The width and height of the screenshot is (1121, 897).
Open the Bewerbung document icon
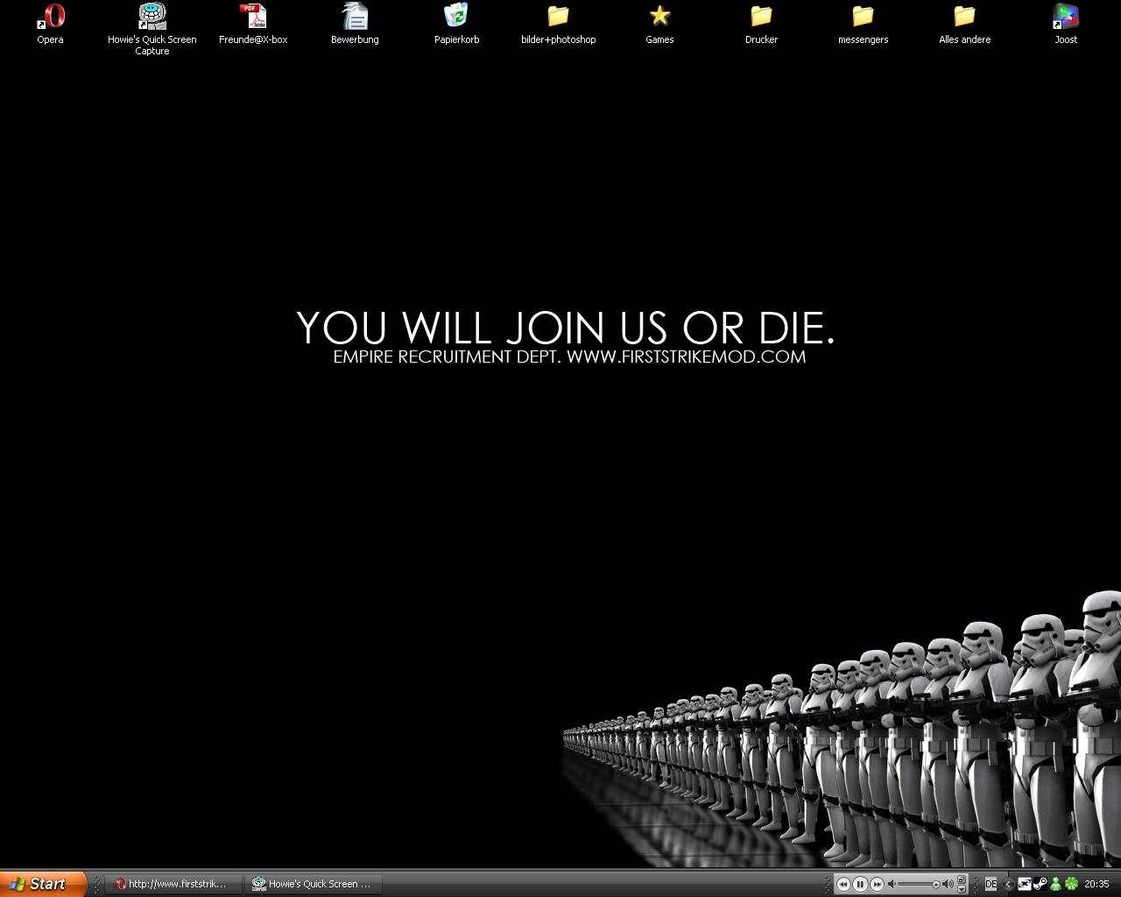click(x=355, y=17)
